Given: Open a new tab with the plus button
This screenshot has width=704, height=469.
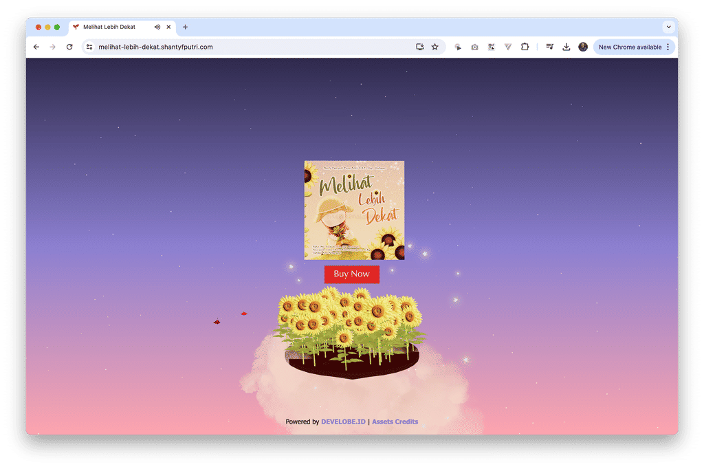Looking at the screenshot, I should coord(185,27).
